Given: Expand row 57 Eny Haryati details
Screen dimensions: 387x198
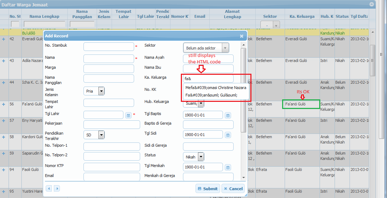Looking at the screenshot, I should [4, 121].
